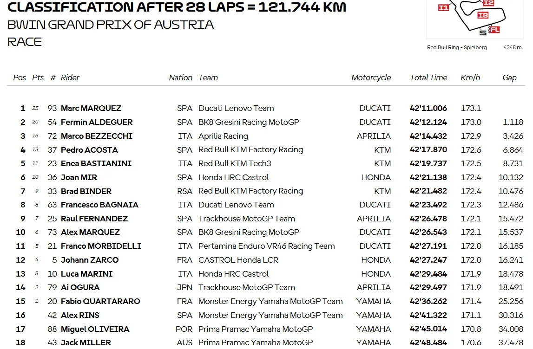Click Jack MILLER in position 18
533x349 pixels.
[86, 343]
